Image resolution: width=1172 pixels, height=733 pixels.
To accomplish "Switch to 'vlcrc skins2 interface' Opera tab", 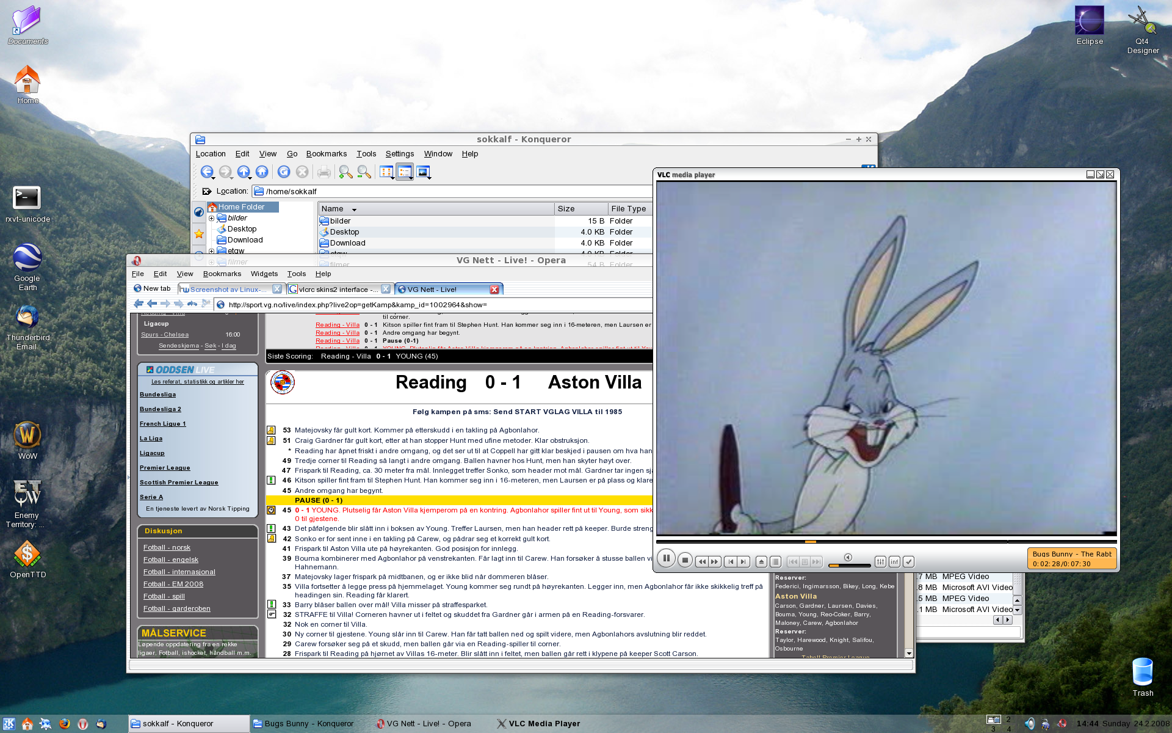I will tap(339, 290).
